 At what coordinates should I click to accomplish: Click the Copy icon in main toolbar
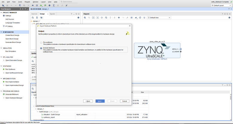click(20, 5)
